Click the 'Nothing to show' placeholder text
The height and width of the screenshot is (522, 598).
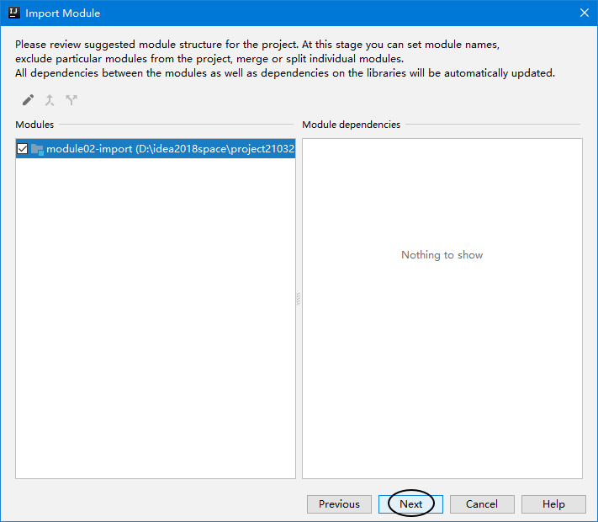tap(442, 255)
